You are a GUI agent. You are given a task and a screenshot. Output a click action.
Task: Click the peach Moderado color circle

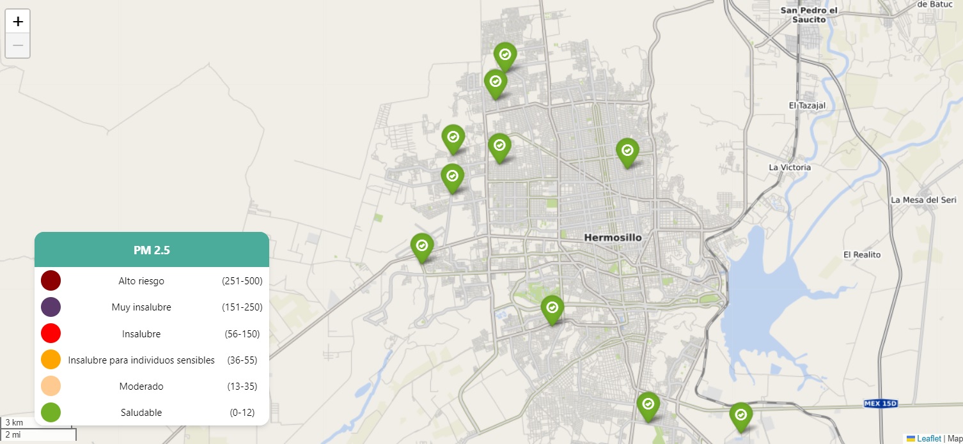point(51,387)
